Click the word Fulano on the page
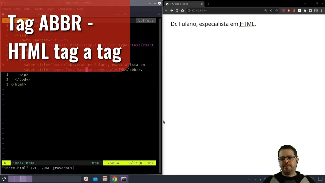This screenshot has height=183, width=325. pyautogui.click(x=188, y=24)
